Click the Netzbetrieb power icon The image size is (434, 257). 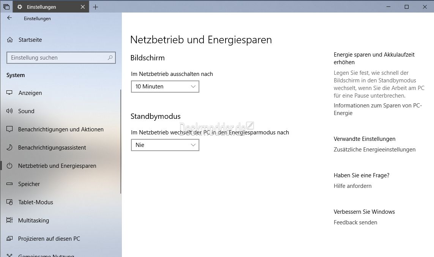click(x=9, y=166)
